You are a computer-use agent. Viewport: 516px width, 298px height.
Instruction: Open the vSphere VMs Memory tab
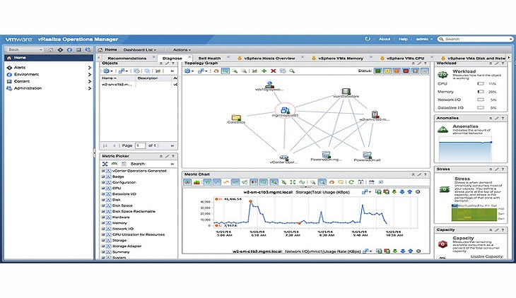[x=341, y=58]
